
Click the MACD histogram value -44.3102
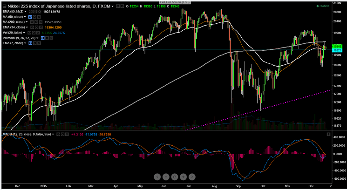coord(77,134)
